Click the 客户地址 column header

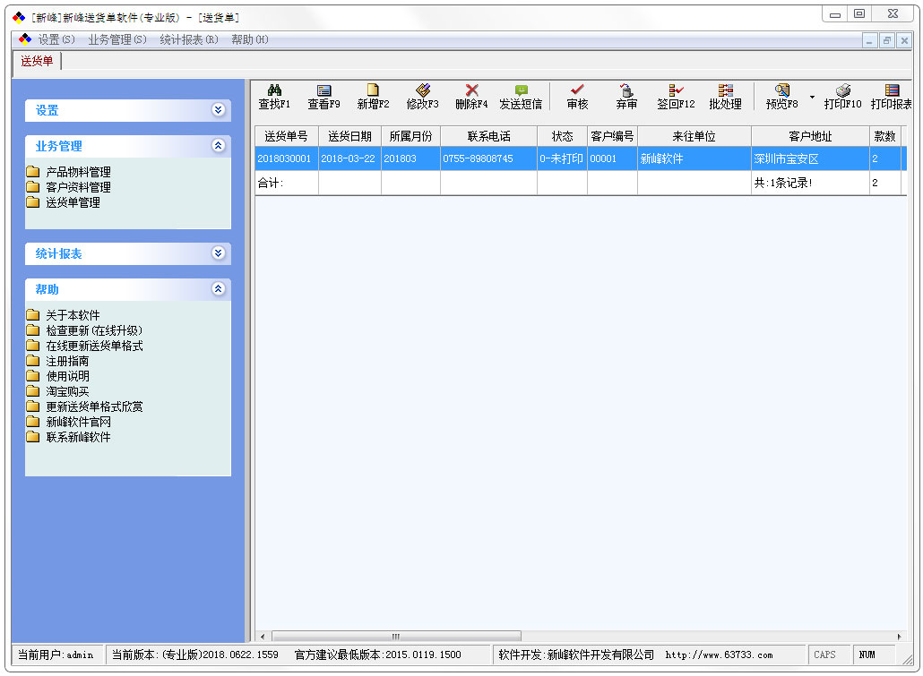810,136
